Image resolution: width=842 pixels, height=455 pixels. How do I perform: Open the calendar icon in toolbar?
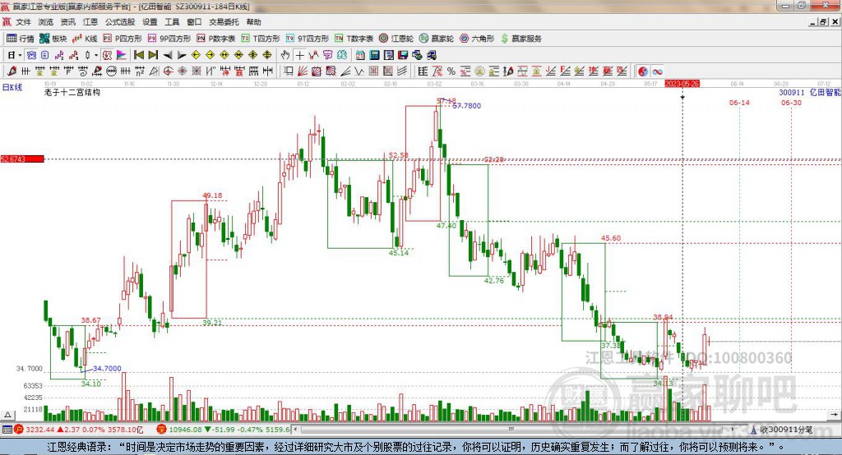click(360, 55)
